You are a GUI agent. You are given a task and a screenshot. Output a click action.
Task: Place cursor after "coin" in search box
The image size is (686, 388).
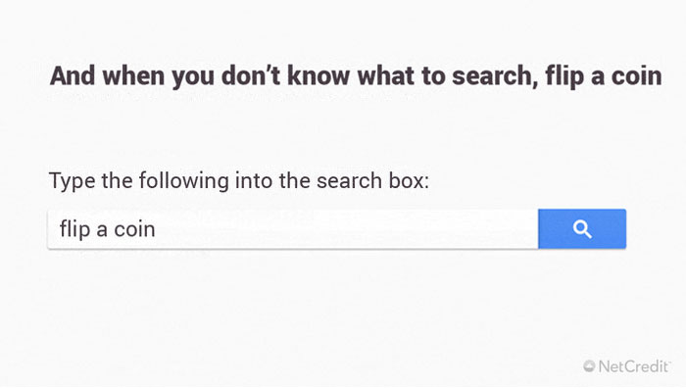(156, 228)
